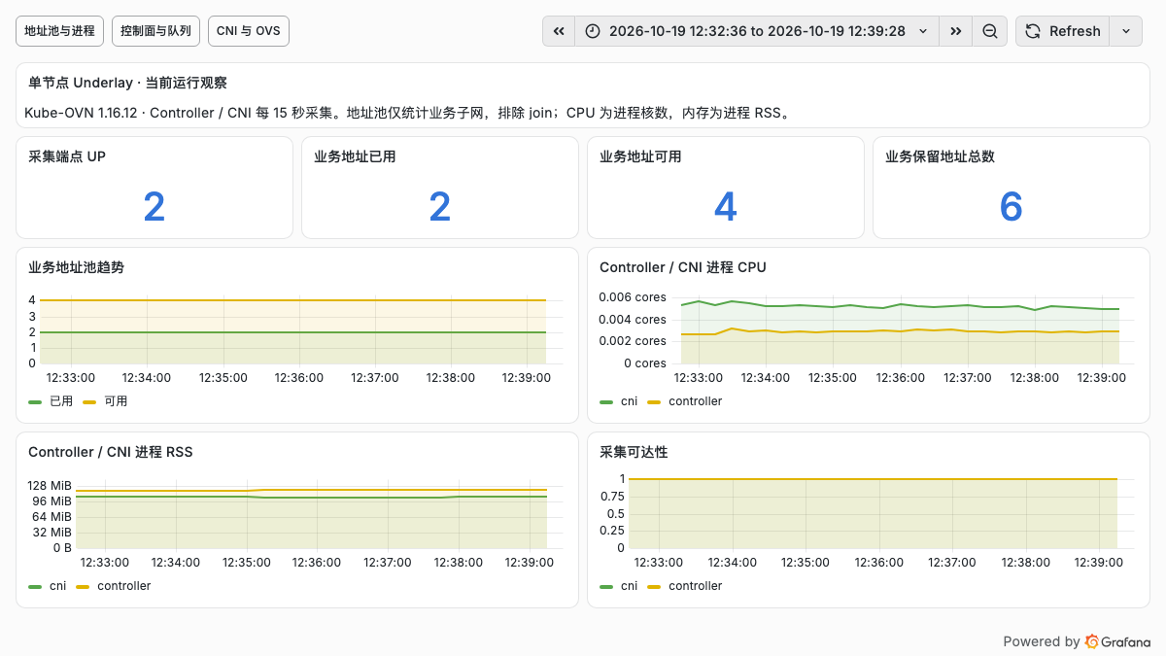Open the 业务保留地址总数 panel title
The image size is (1166, 656).
940,156
